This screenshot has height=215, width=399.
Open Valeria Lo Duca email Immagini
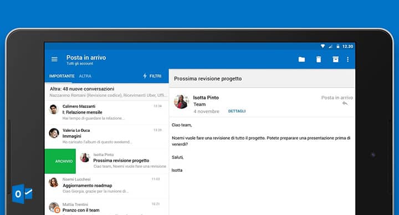[106, 136]
